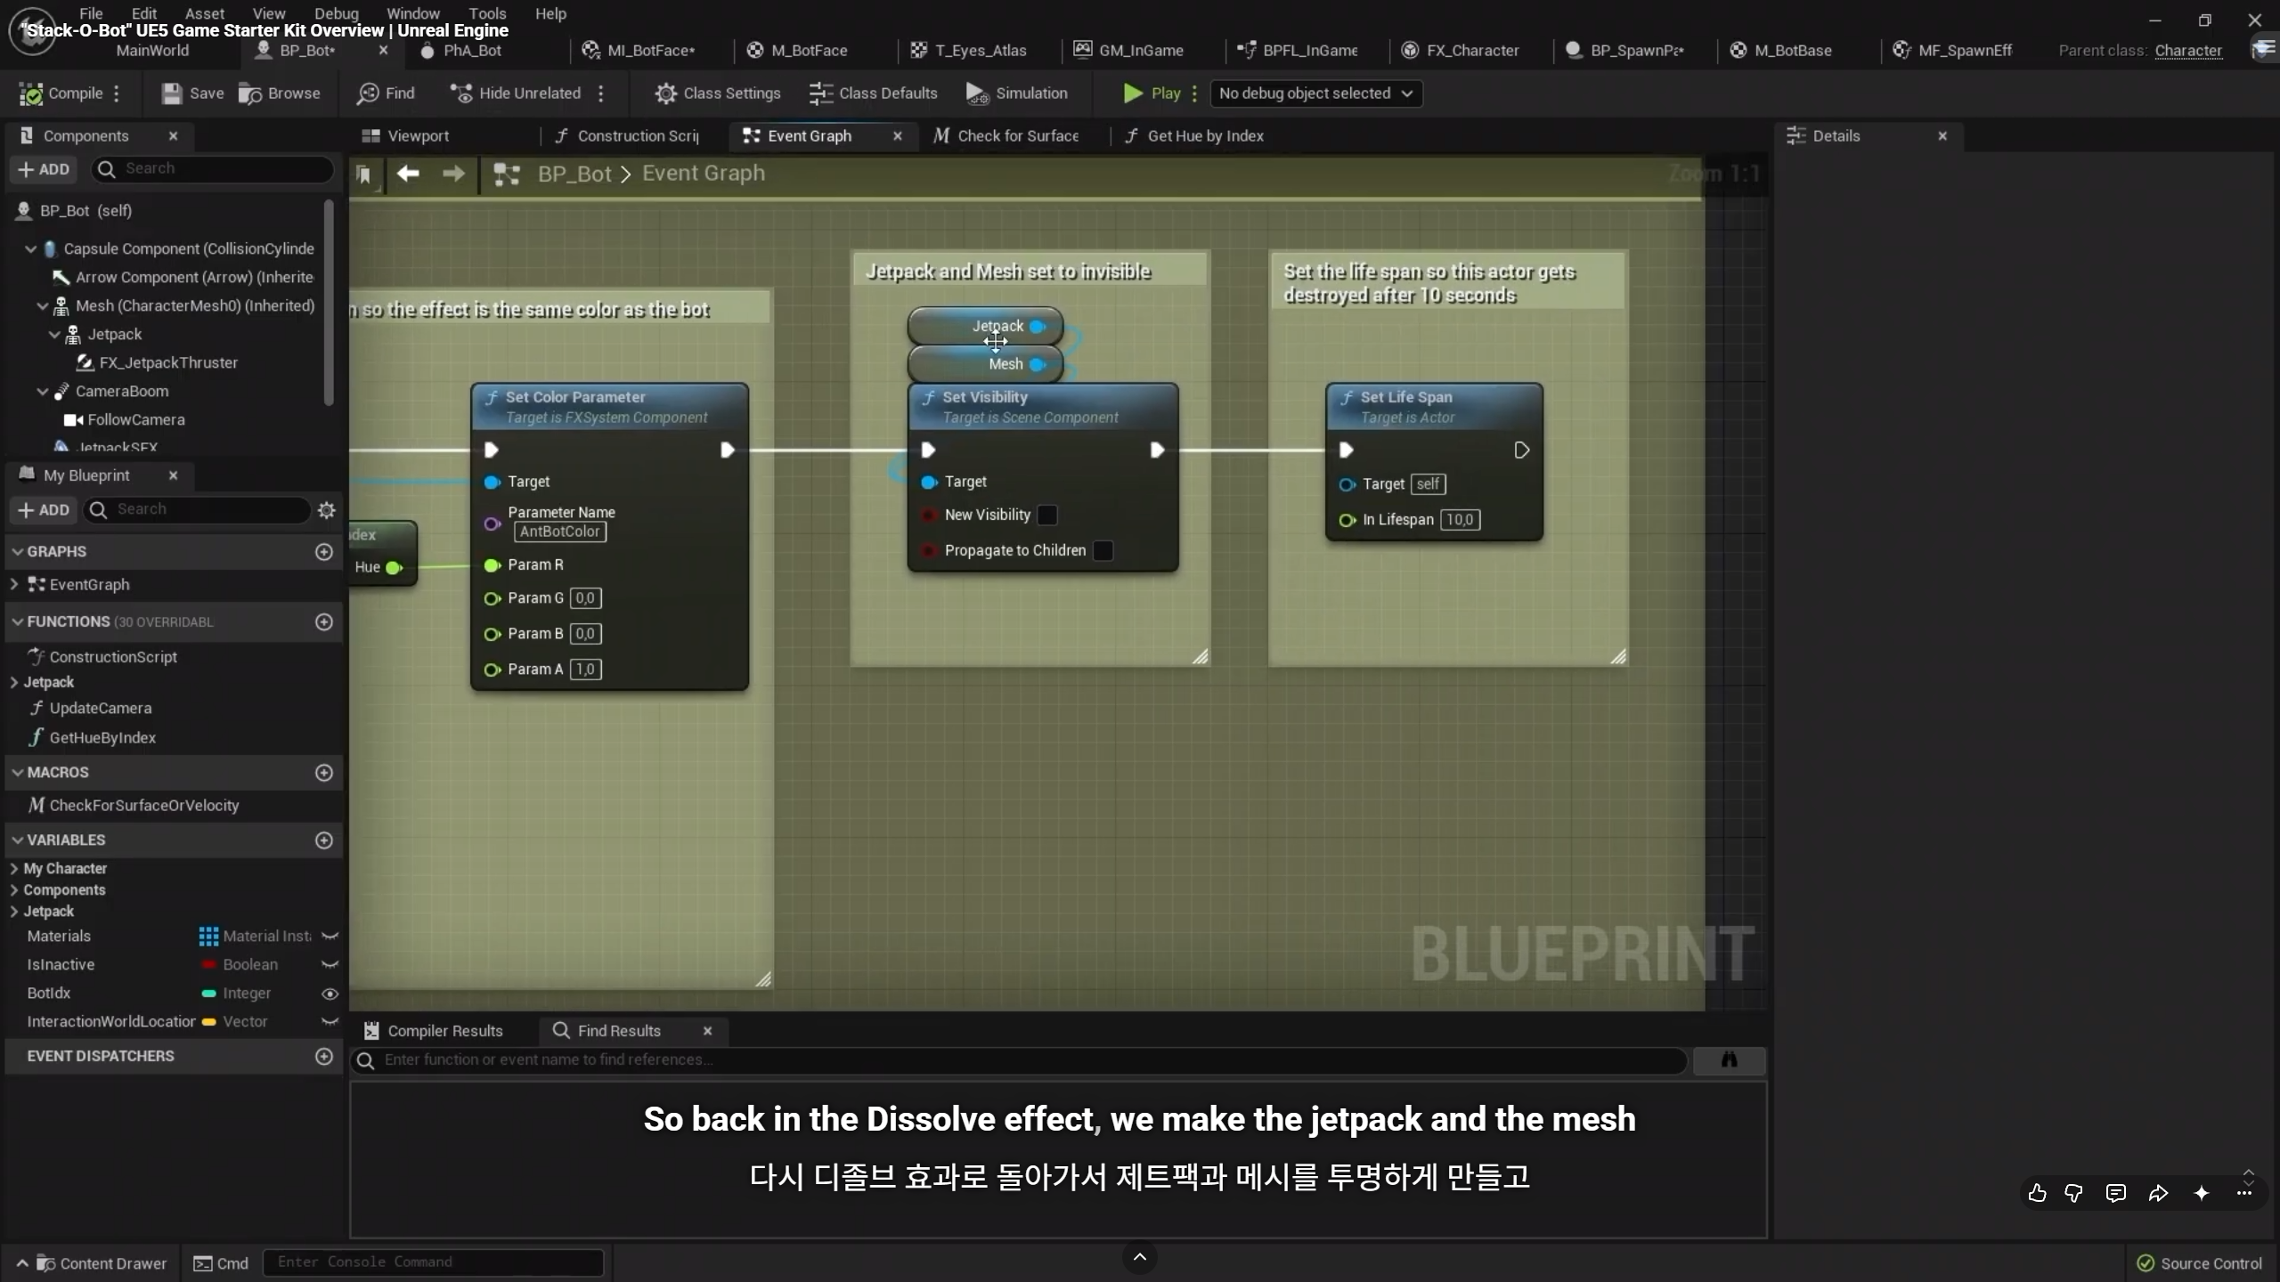This screenshot has height=1282, width=2280.
Task: Add a new graph in GRAPHS section
Action: pyautogui.click(x=324, y=552)
